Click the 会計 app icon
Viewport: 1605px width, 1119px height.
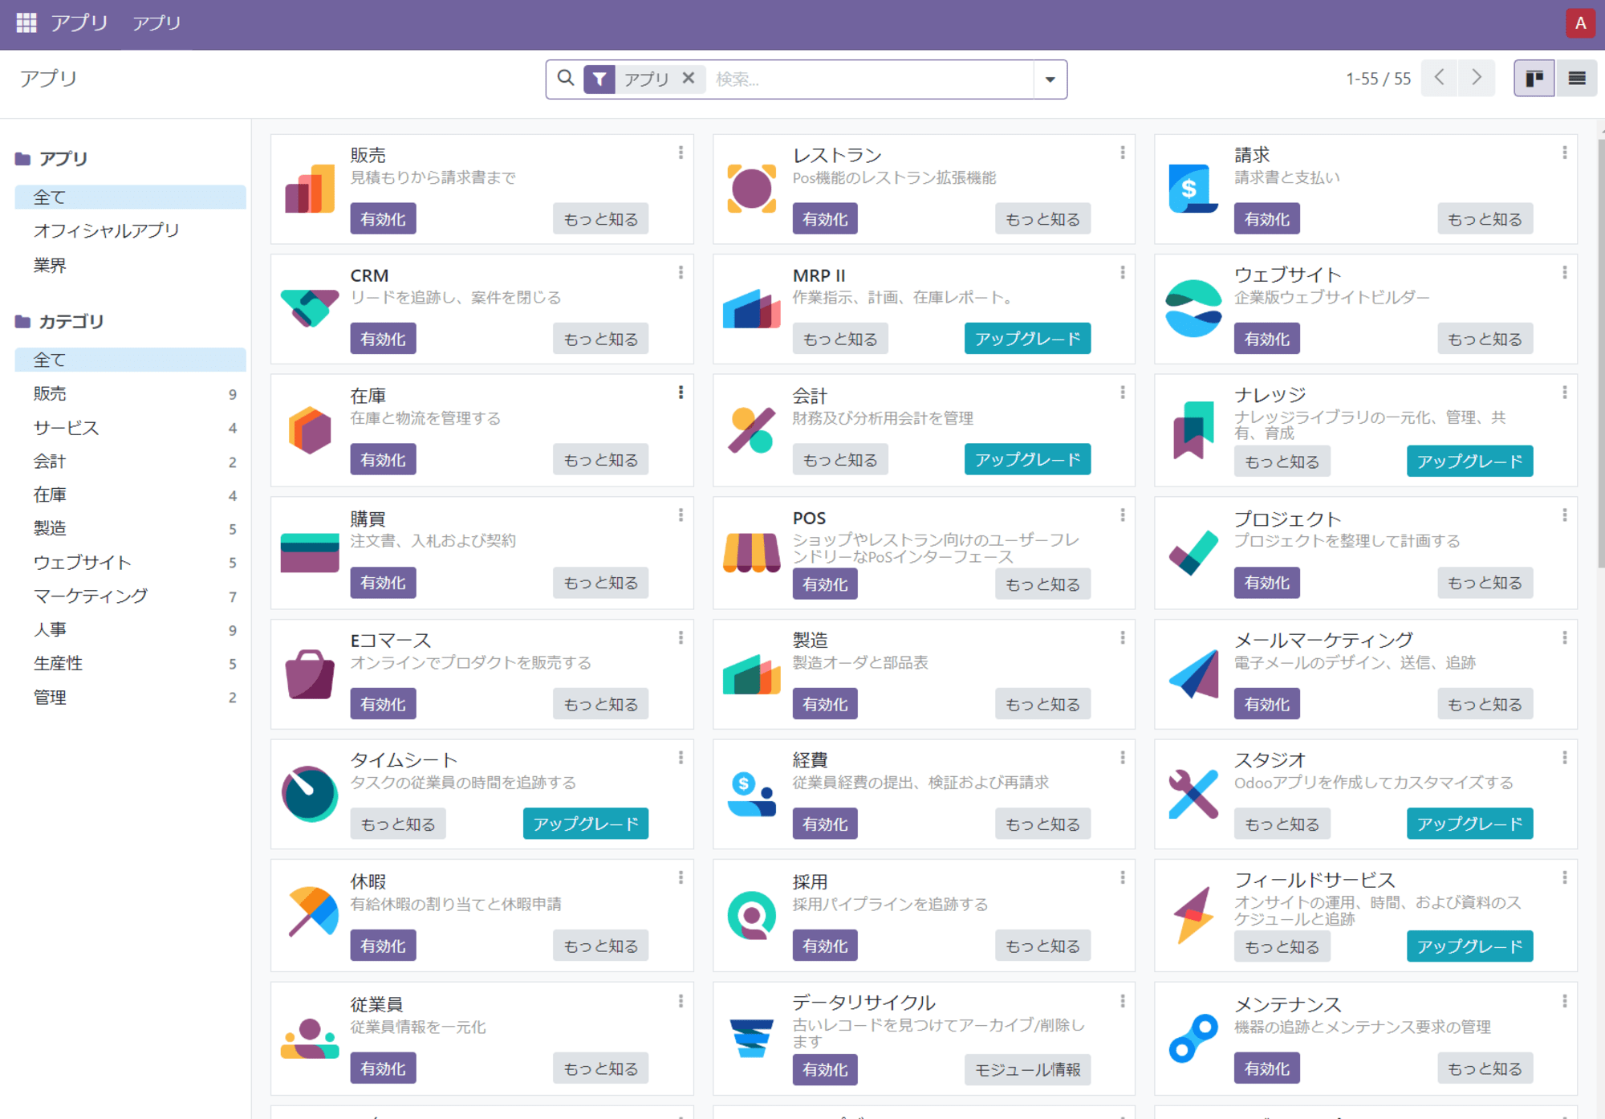point(751,430)
